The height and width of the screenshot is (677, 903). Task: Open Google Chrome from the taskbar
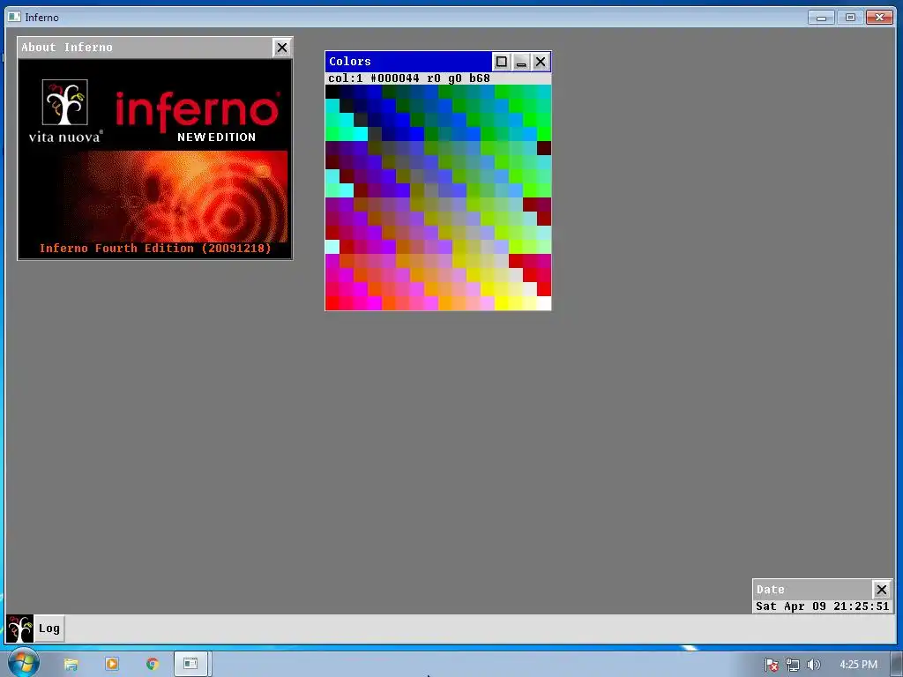(153, 664)
